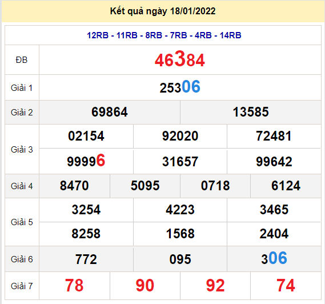Select Giải 5 number 3254

[86, 210]
